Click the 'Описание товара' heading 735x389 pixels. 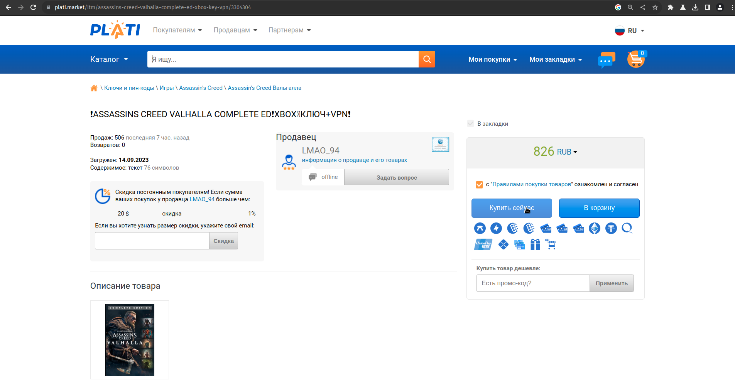pyautogui.click(x=125, y=286)
